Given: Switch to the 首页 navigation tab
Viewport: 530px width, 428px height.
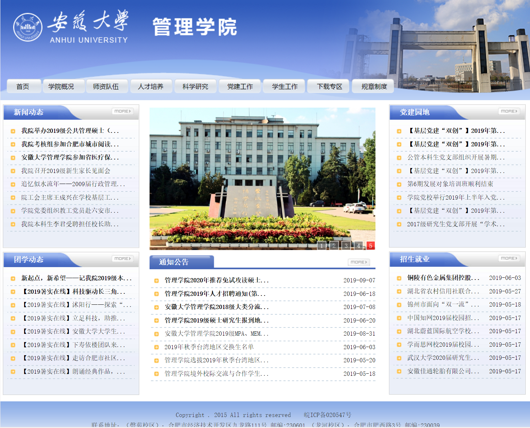Looking at the screenshot, I should point(23,86).
